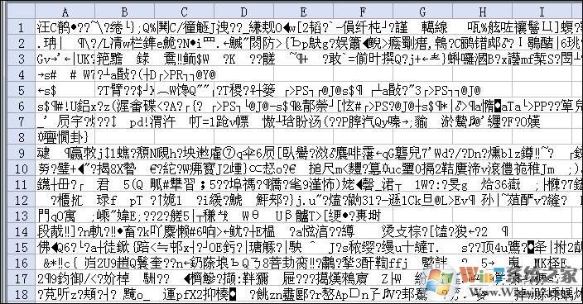Select row 11 header
This screenshot has height=304, width=583.
coord(22,184)
